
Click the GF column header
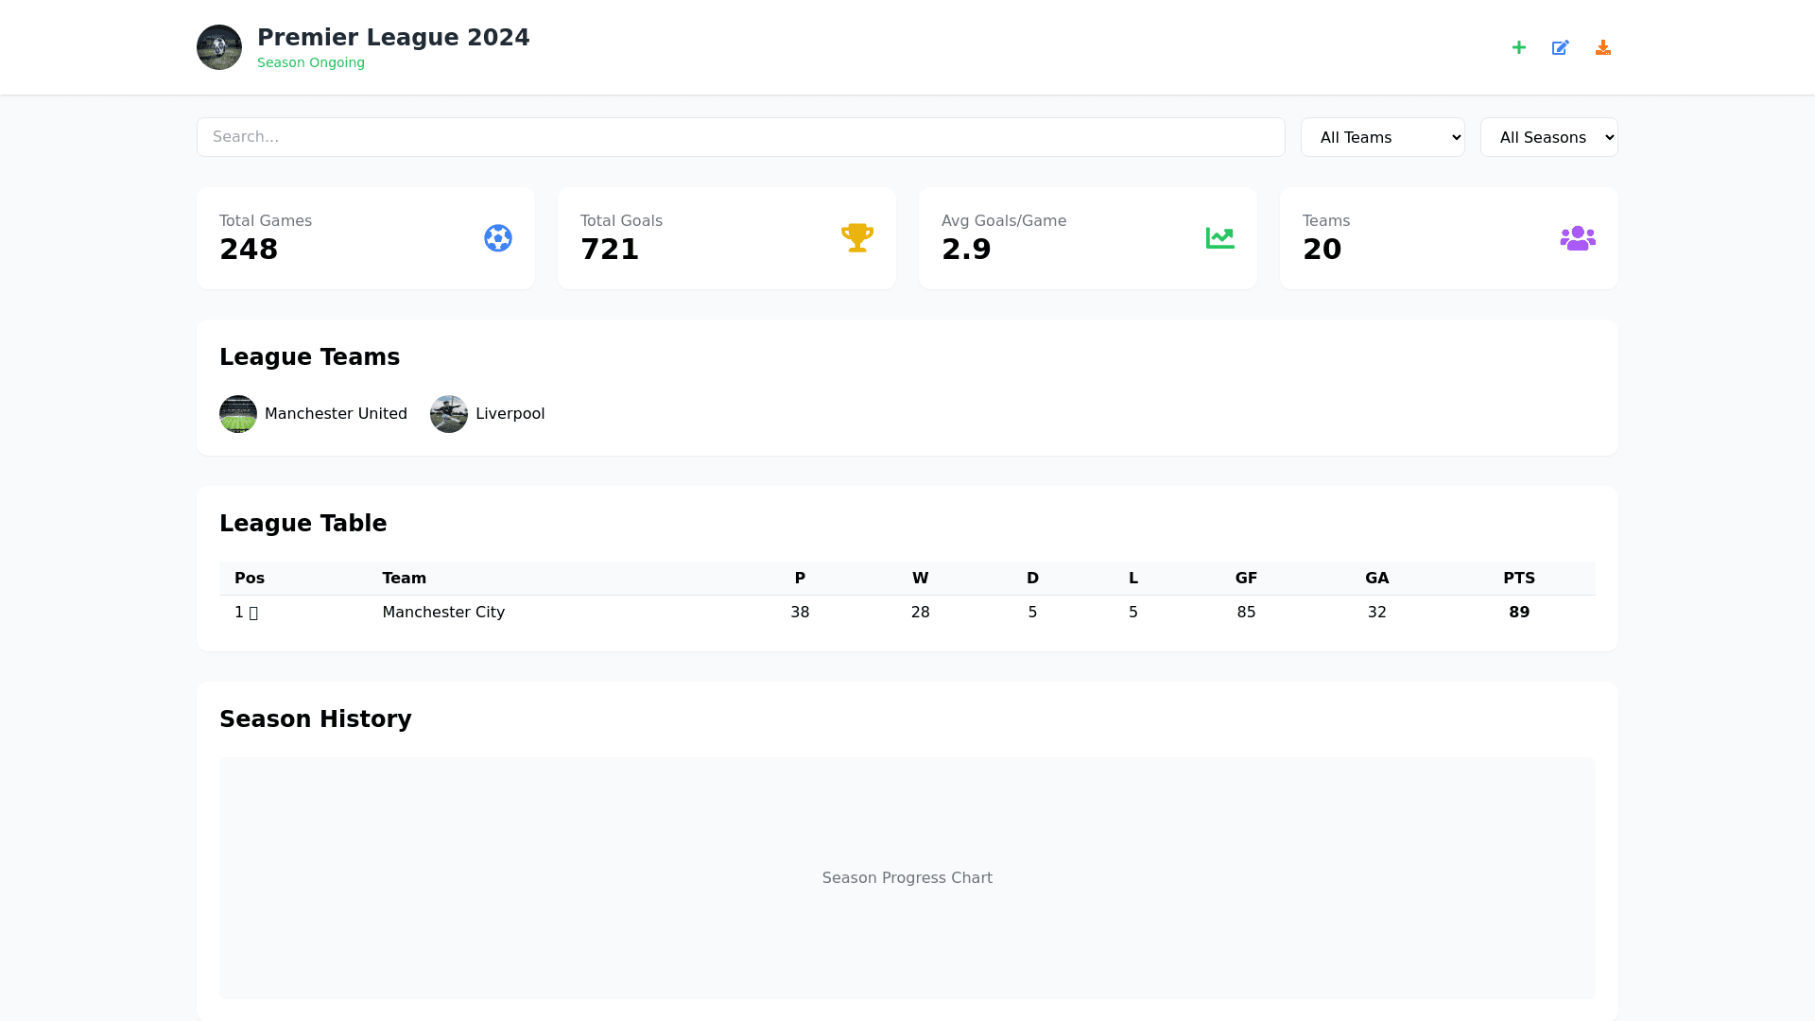click(1245, 579)
